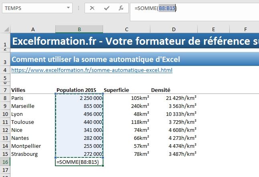
Task: Cancel formula entry with the X icon
Action: coord(92,8)
